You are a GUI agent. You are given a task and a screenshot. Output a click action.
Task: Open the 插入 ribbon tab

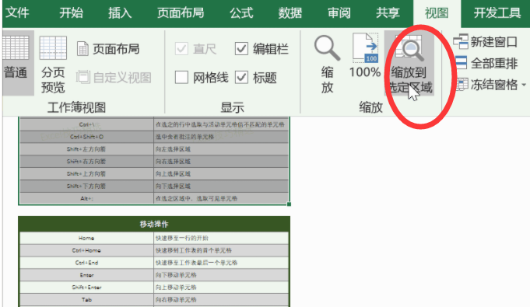pos(120,13)
